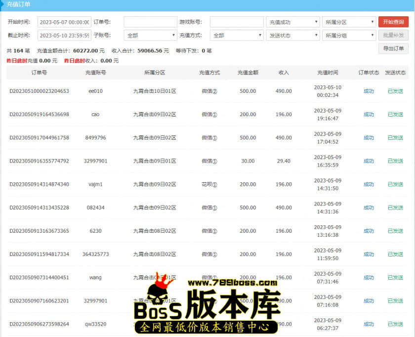This screenshot has height=337, width=415.
Task: Open the 充值成功 order status dropdown
Action: [x=292, y=22]
